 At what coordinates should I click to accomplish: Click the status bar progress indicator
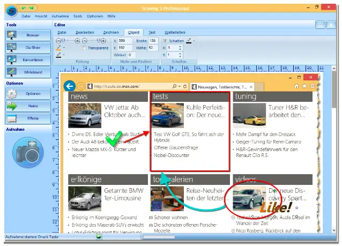(159, 237)
